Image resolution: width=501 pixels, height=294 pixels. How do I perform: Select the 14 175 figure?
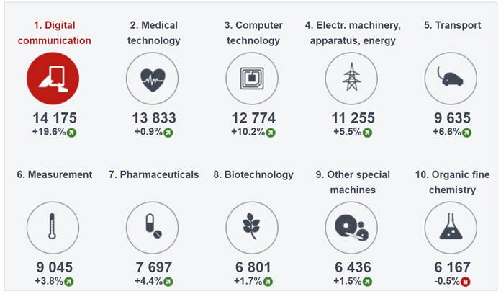[x=55, y=117]
